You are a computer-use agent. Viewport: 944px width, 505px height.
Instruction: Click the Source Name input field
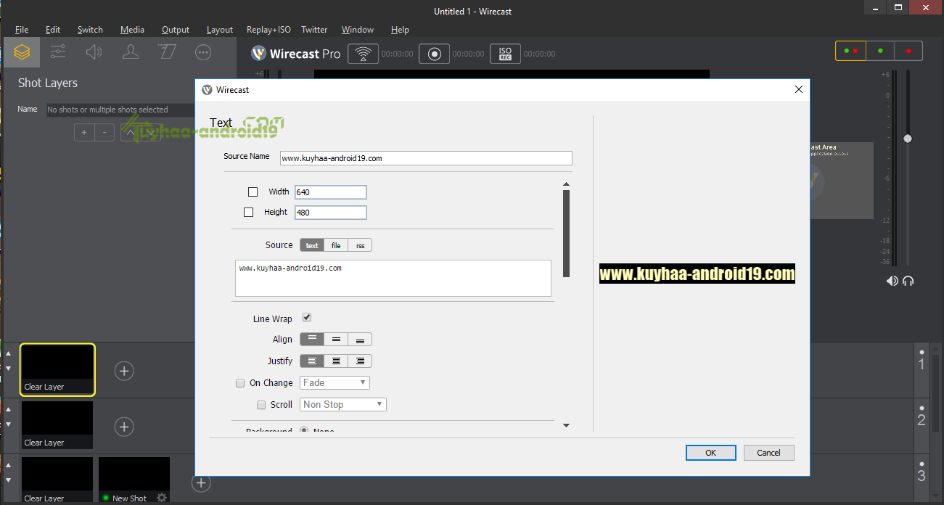(426, 158)
